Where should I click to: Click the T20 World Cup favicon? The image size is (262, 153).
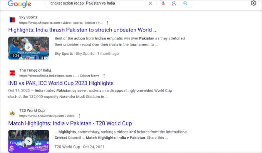tap(12, 113)
